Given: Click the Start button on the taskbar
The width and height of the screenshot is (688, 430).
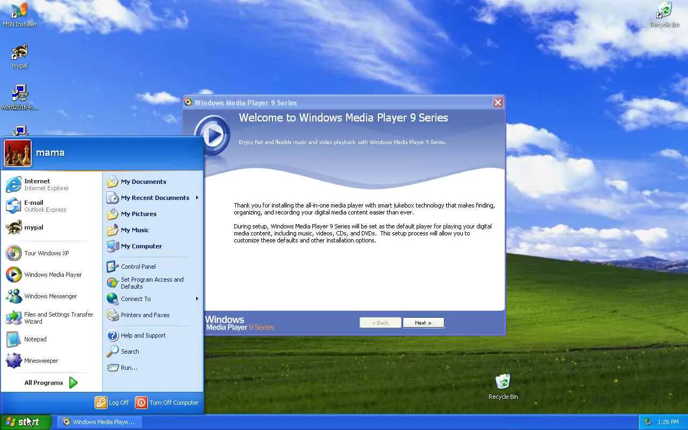Looking at the screenshot, I should (x=25, y=422).
